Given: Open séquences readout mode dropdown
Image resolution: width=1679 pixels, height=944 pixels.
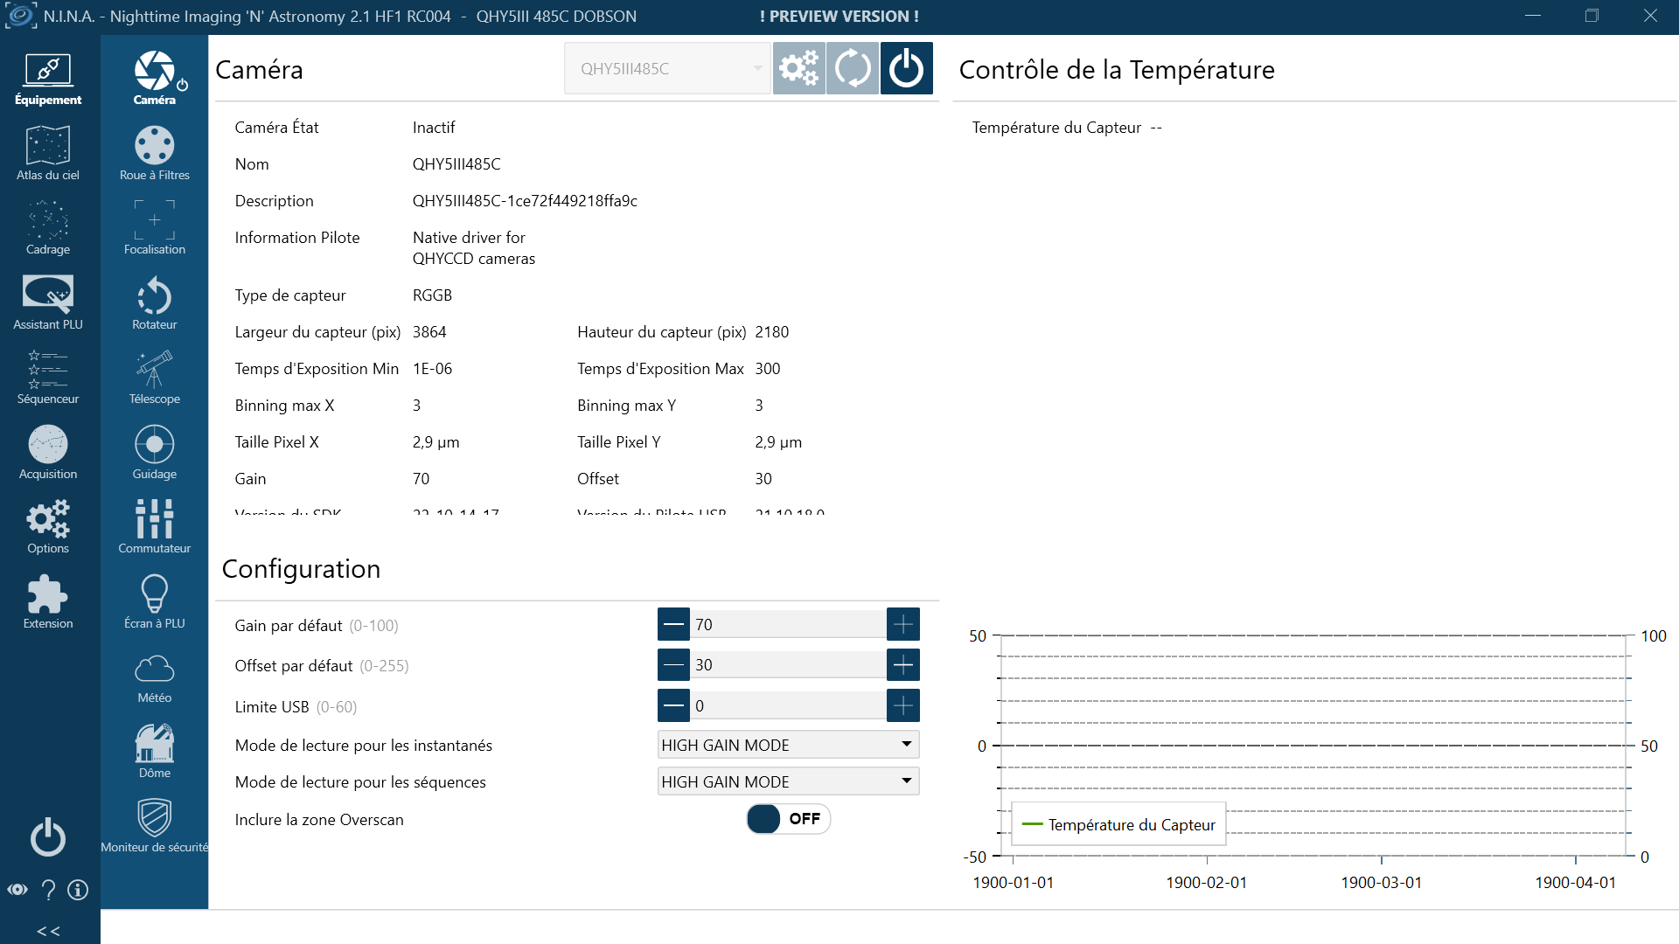Looking at the screenshot, I should [x=788, y=781].
